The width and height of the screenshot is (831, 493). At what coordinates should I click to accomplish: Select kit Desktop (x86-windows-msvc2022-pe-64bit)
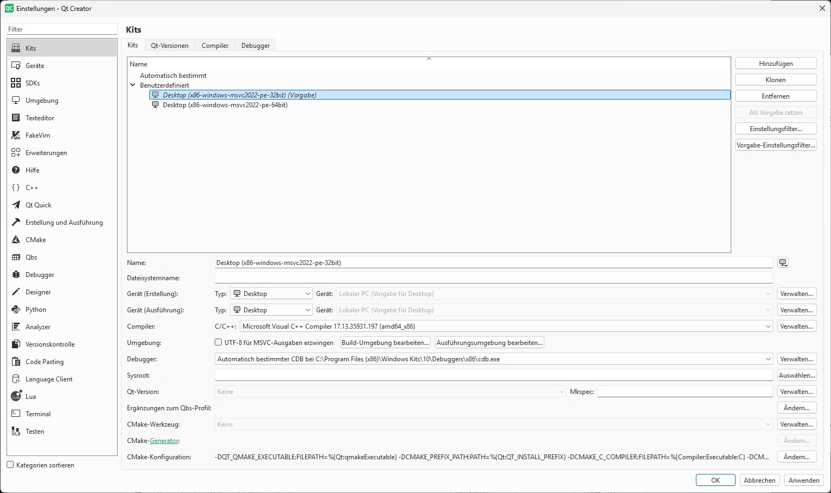225,105
